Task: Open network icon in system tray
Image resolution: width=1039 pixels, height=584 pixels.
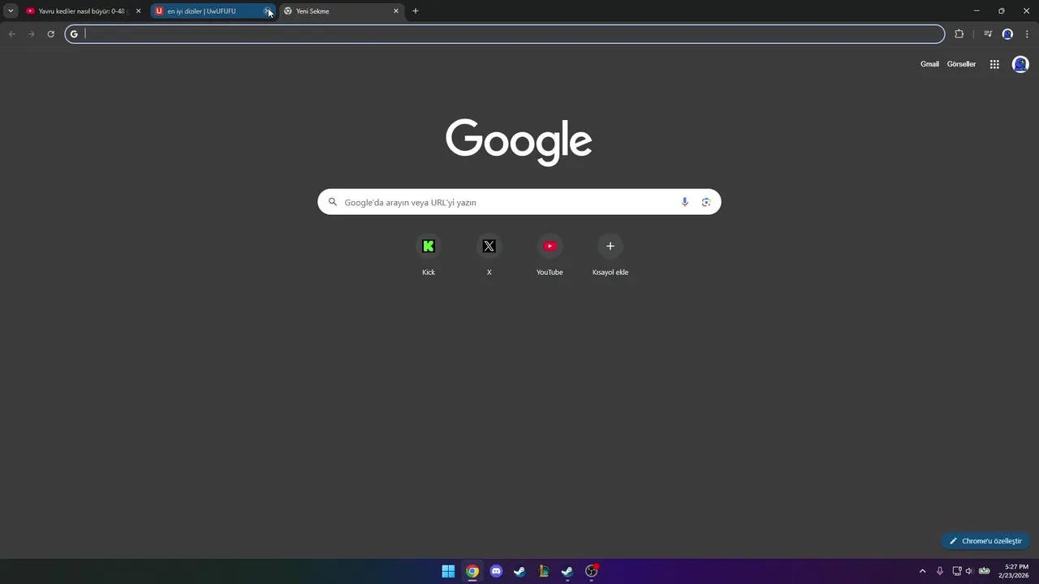Action: coord(957,571)
